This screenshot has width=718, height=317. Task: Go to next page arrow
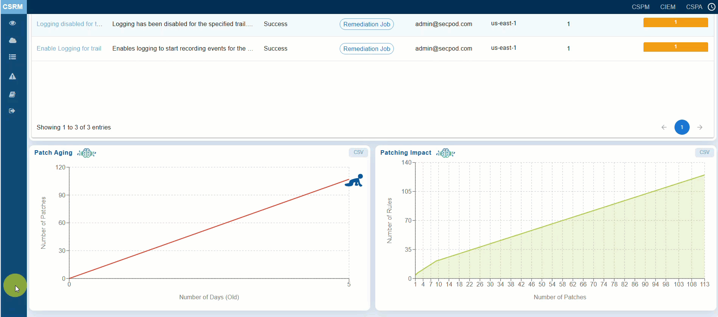pos(700,127)
